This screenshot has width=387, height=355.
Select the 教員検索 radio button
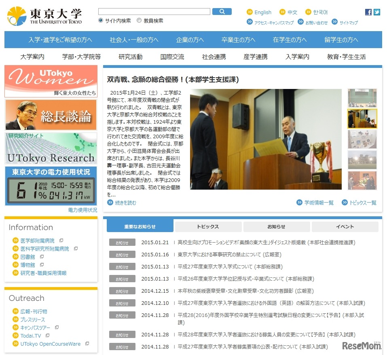point(139,20)
